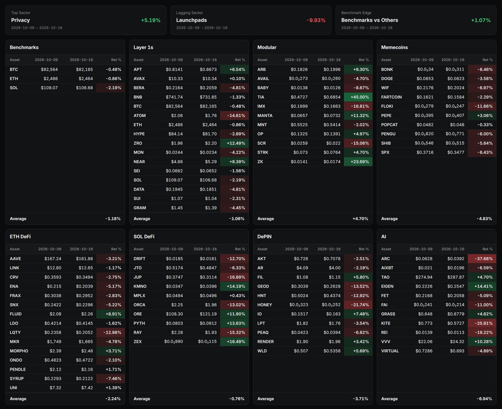
Task: Click Ret % column header in Memecoins panel
Action: pyautogui.click(x=487, y=60)
